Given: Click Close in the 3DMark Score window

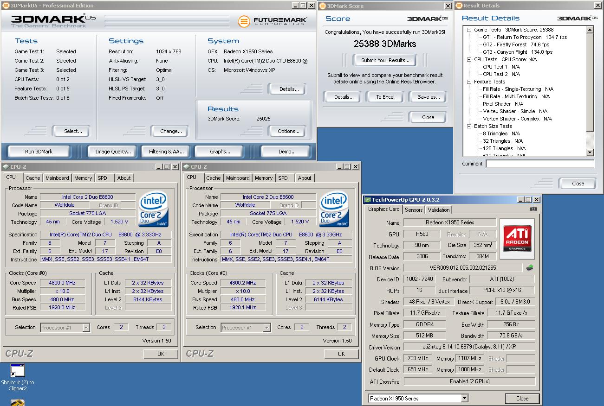Looking at the screenshot, I should coord(428,117).
